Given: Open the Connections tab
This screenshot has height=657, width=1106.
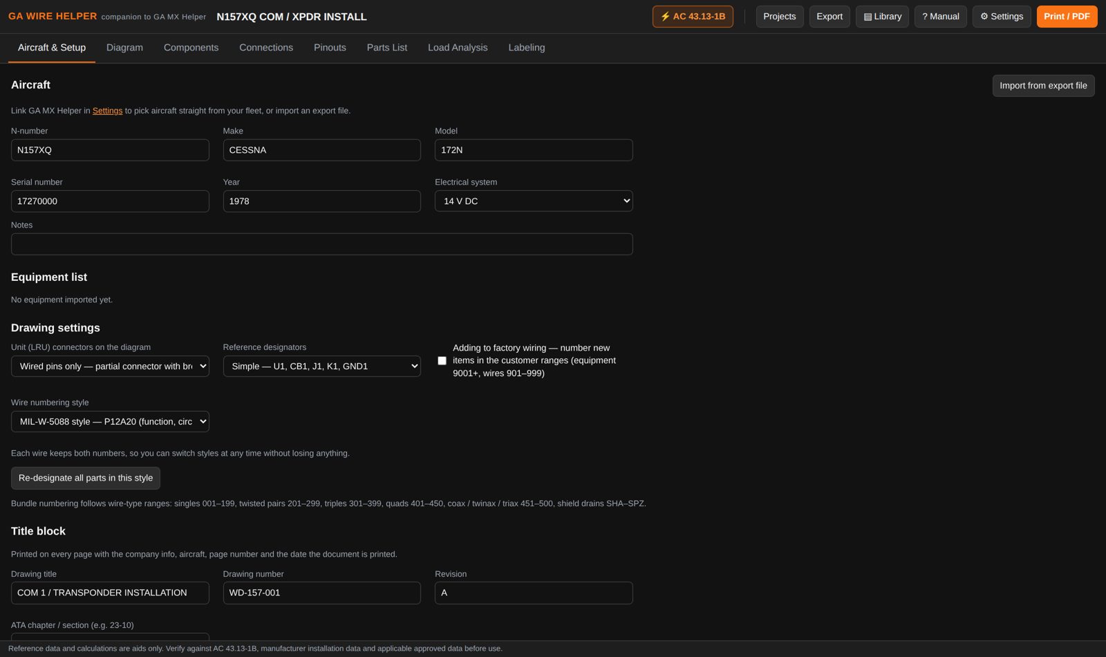Looking at the screenshot, I should tap(266, 48).
